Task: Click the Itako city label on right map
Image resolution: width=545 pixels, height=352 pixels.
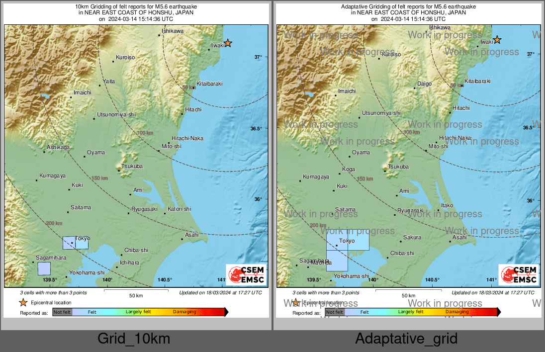Action: tap(447, 205)
